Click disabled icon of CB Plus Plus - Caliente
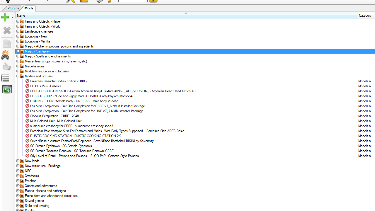The height and width of the screenshot is (211, 375). (27, 86)
